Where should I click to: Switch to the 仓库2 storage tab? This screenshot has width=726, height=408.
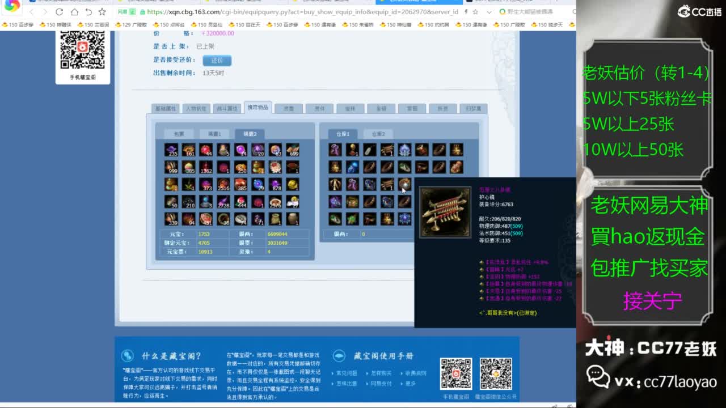click(x=377, y=134)
